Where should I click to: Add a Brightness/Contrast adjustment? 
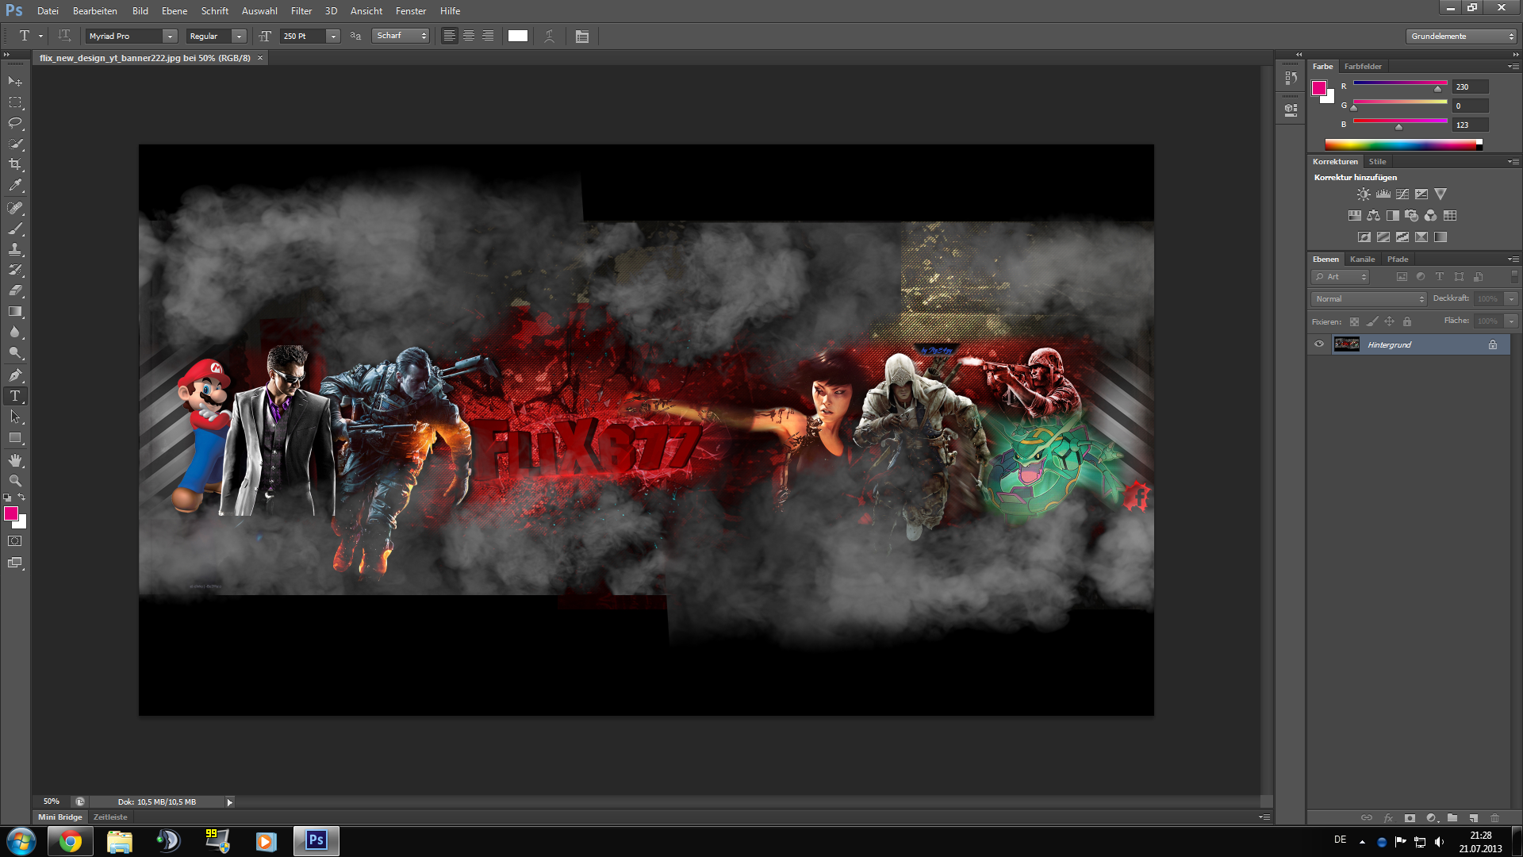(1363, 194)
